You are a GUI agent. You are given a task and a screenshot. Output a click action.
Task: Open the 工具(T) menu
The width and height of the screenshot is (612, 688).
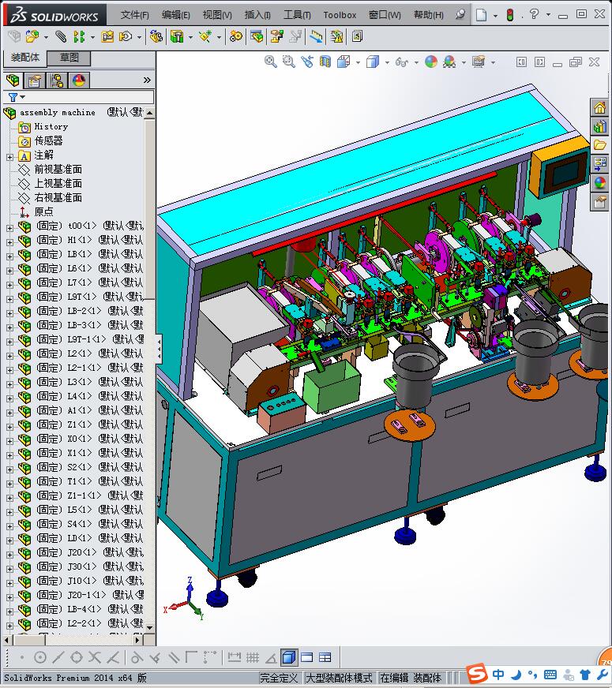click(x=297, y=15)
